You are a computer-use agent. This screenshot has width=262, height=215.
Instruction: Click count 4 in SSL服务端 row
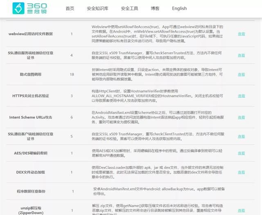click(x=72, y=55)
